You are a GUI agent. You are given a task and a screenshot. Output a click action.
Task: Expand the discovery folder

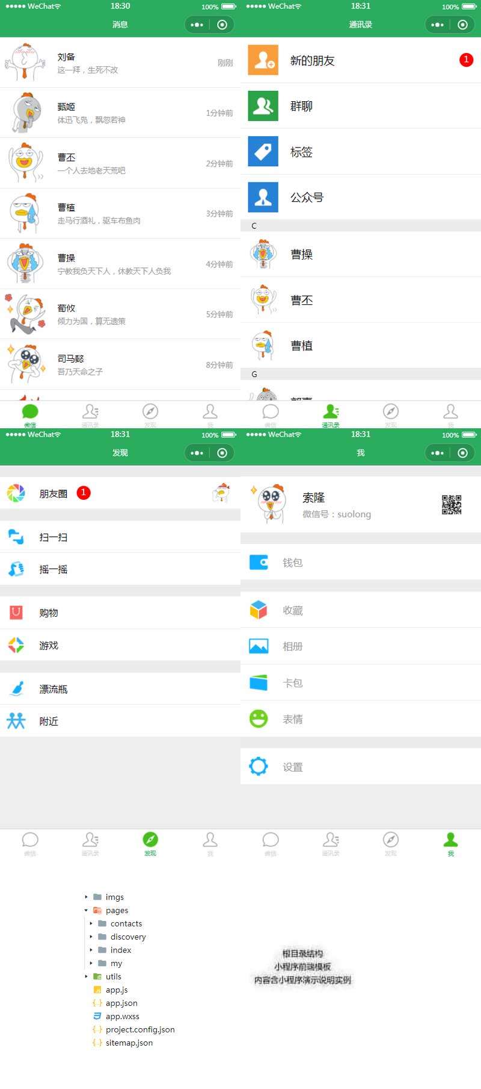91,937
